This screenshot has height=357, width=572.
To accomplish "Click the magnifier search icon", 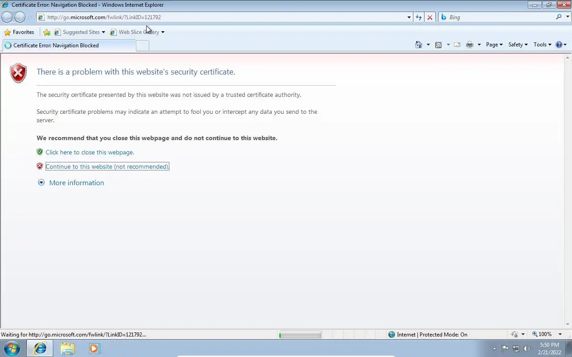I will pos(559,17).
